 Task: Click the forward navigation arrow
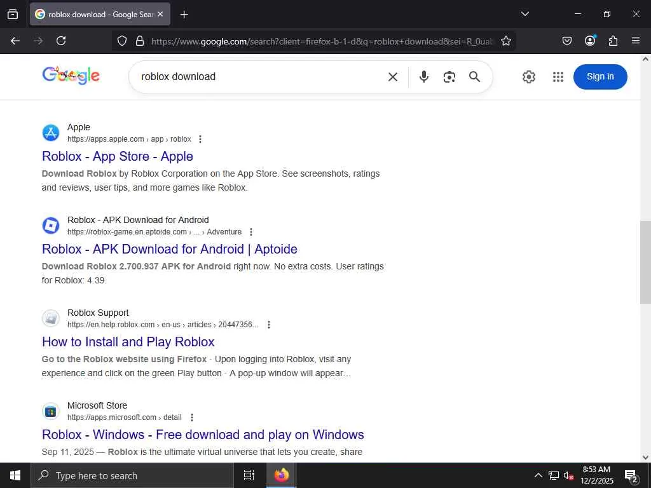click(x=38, y=41)
